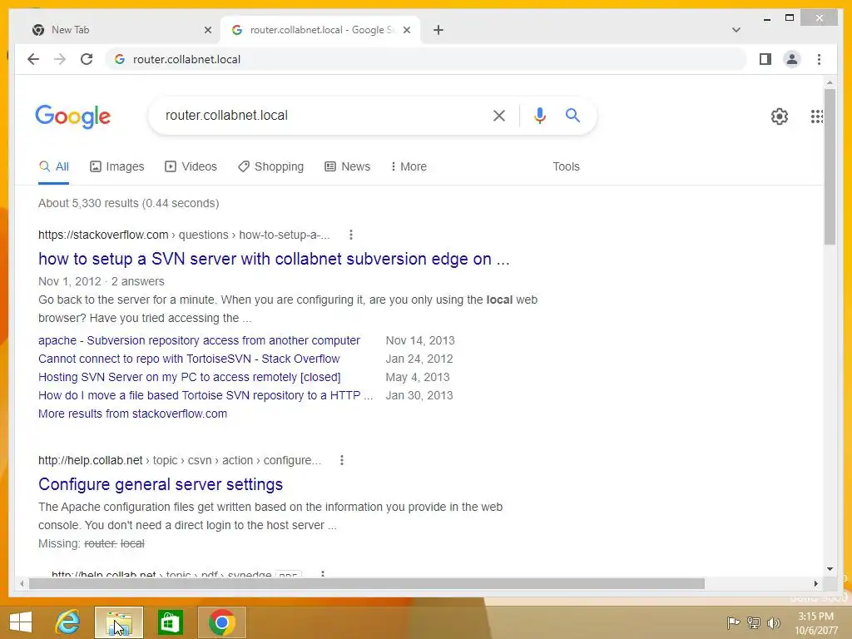Viewport: 852px width, 639px height.
Task: Open the Chrome profile avatar
Action: point(792,59)
